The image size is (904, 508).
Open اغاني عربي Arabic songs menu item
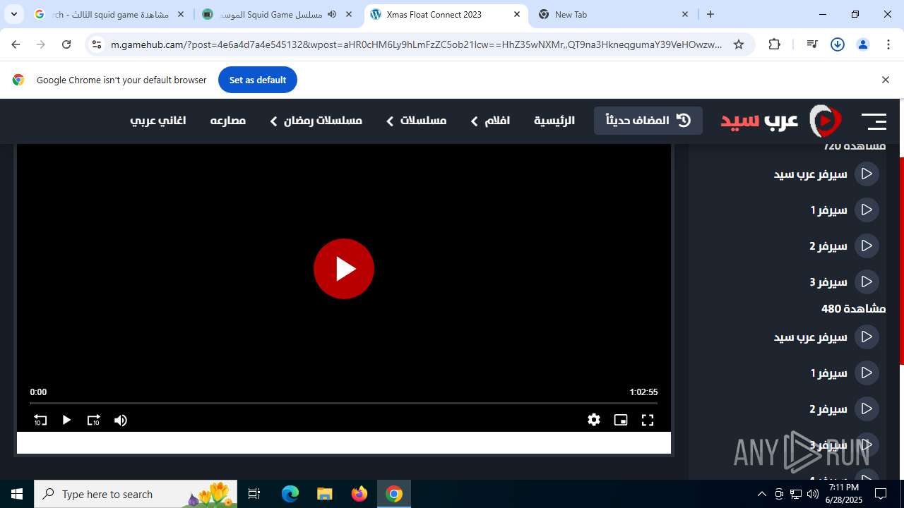(158, 121)
